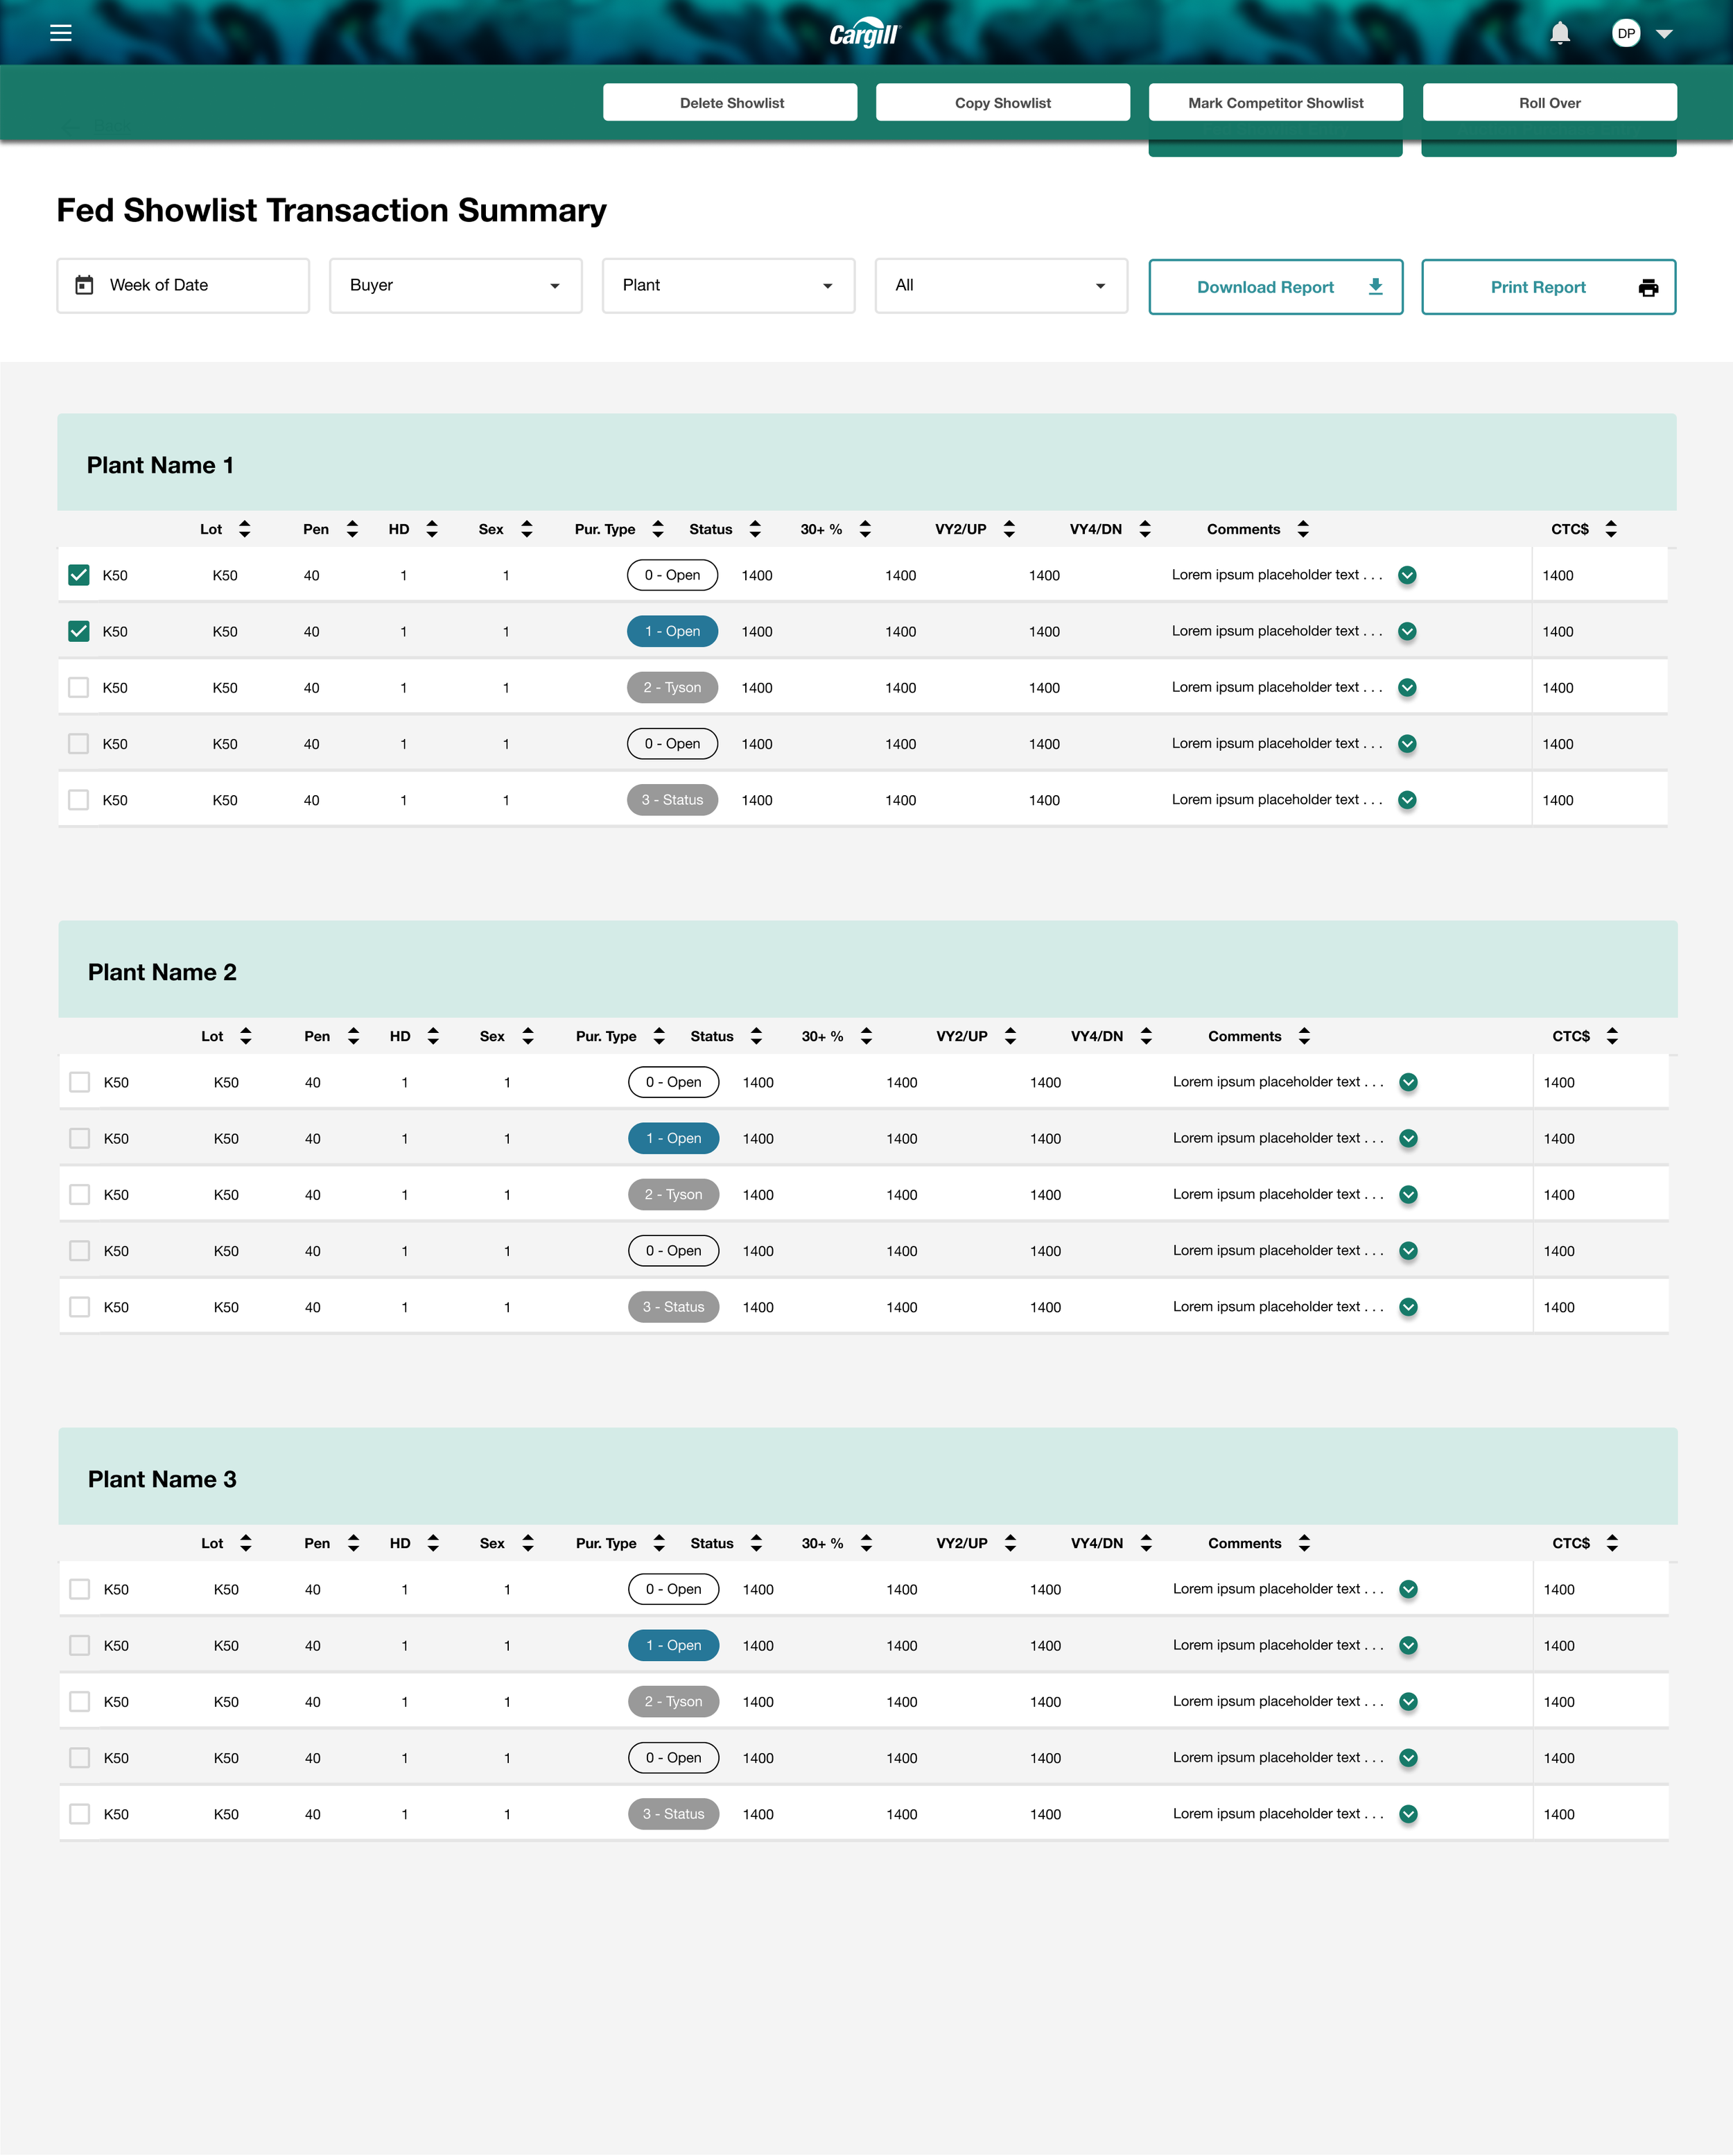Check first row checkbox in Plant Name 2

pyautogui.click(x=80, y=1082)
